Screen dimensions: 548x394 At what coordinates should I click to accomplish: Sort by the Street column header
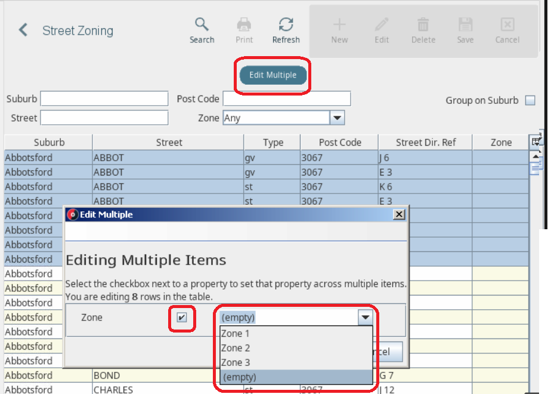pyautogui.click(x=168, y=143)
